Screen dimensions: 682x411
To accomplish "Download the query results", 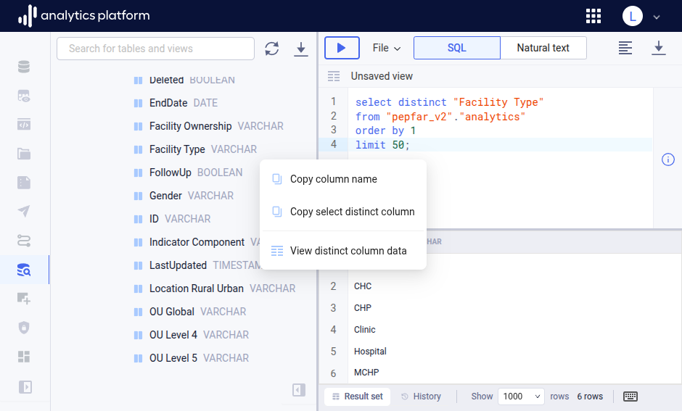I will (659, 48).
